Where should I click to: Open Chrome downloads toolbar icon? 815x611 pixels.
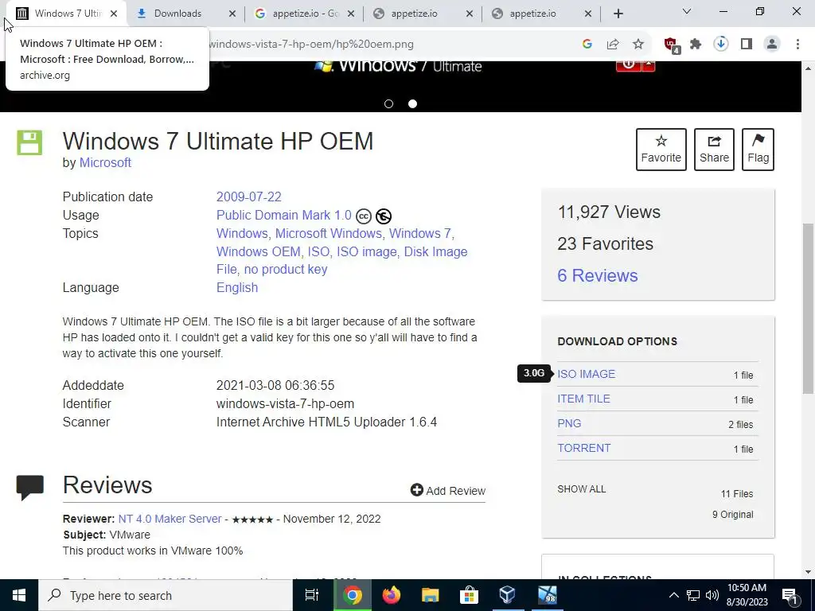721,45
